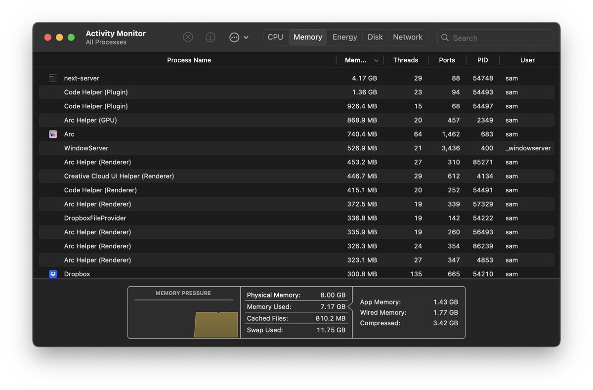The image size is (593, 390).
Task: Click the green full-screen window button
Action: [x=71, y=37]
